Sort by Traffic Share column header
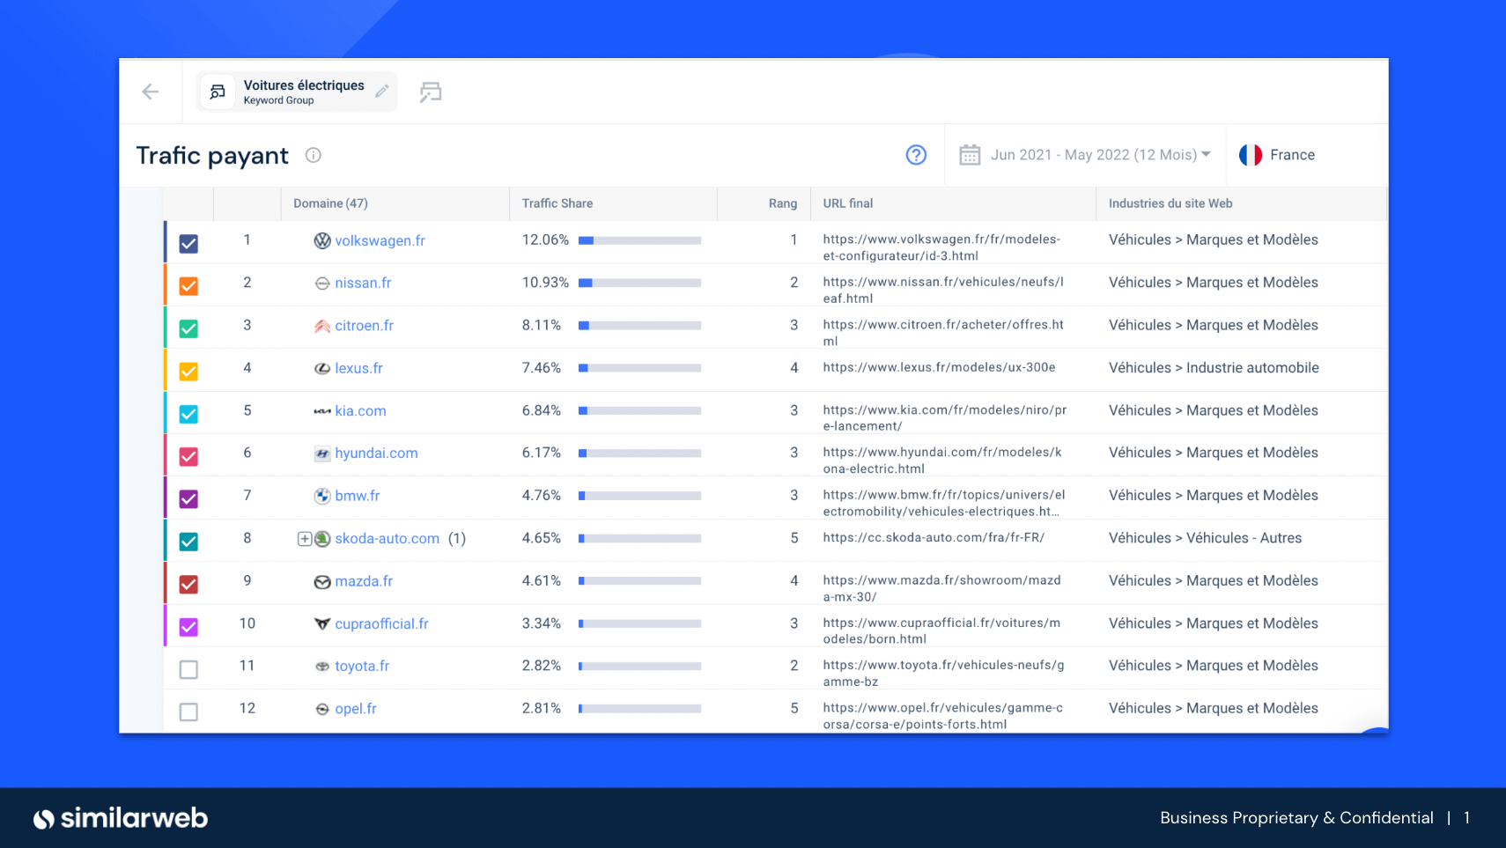Image resolution: width=1506 pixels, height=848 pixels. (x=557, y=203)
